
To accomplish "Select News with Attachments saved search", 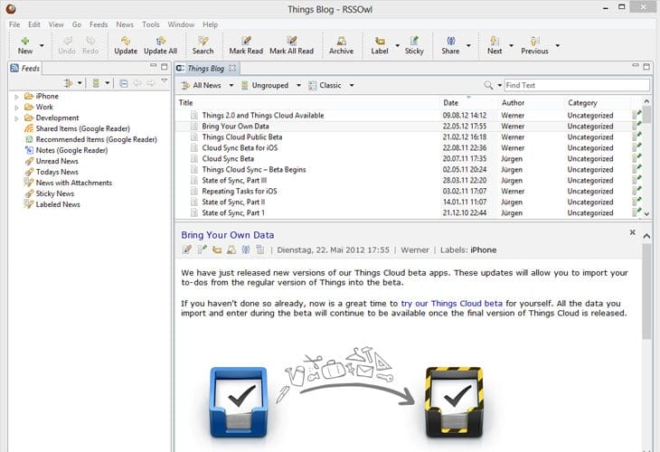I will coord(73,183).
